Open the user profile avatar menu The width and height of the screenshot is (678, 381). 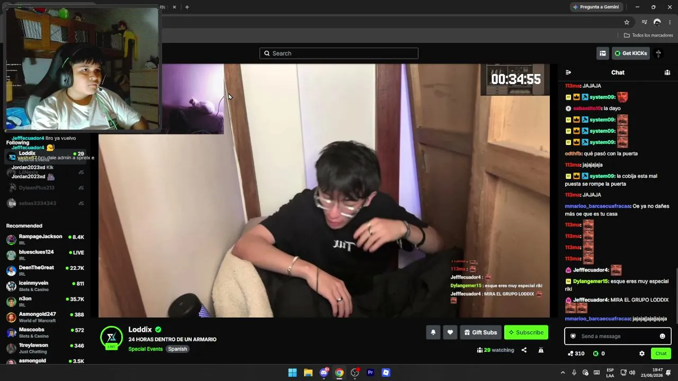tap(658, 53)
